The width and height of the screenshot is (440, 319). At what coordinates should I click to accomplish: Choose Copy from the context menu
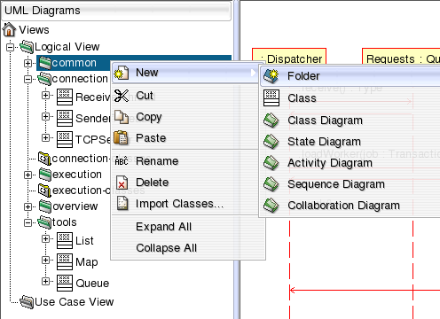point(185,117)
